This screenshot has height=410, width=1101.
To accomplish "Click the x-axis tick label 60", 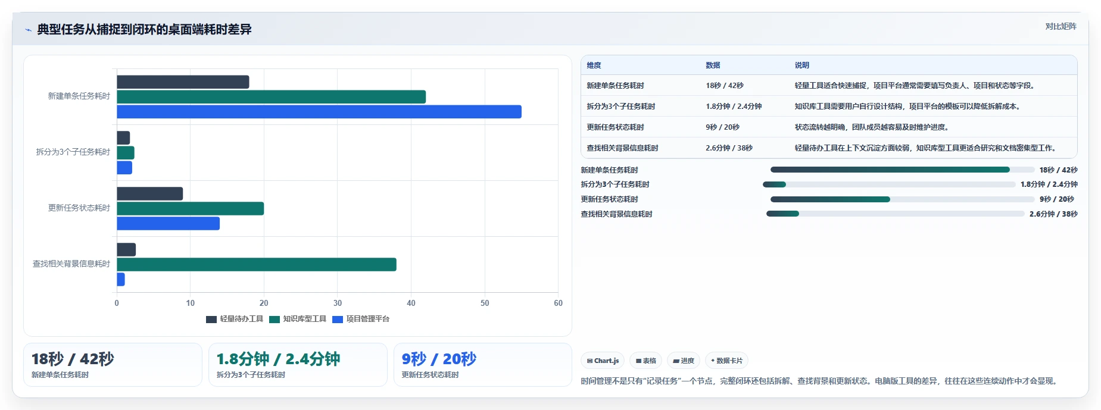I will coord(558,303).
